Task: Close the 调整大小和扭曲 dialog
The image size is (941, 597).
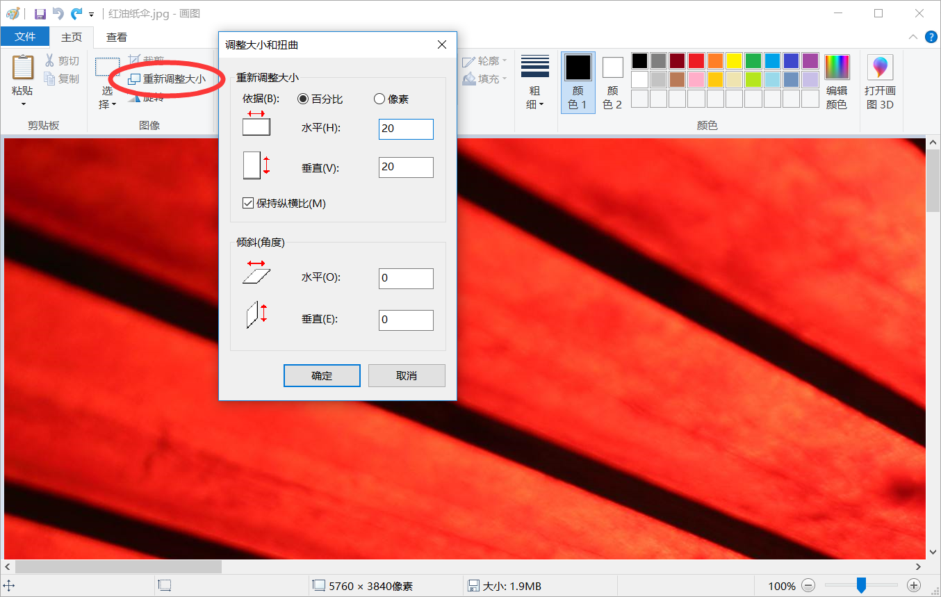Action: [x=441, y=45]
